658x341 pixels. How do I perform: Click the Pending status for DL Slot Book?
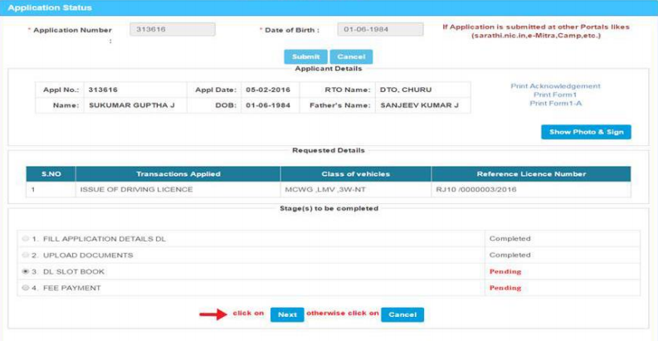point(505,272)
